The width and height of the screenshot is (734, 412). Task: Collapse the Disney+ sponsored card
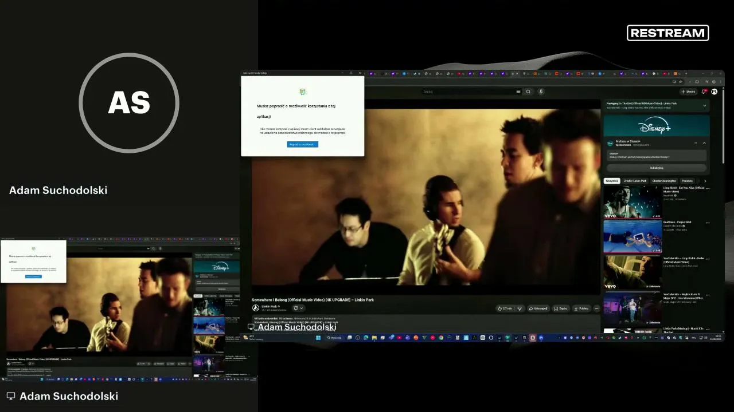[x=705, y=143]
